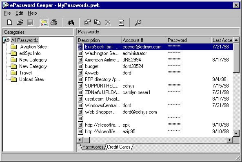The image size is (242, 162).
Task: Select the WindowsCentral... entry
Action: [x=102, y=105]
